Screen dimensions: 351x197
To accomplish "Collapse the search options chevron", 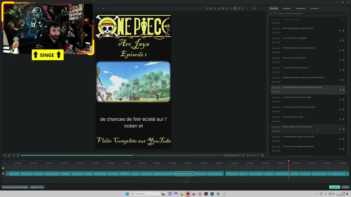I will 270,13.
